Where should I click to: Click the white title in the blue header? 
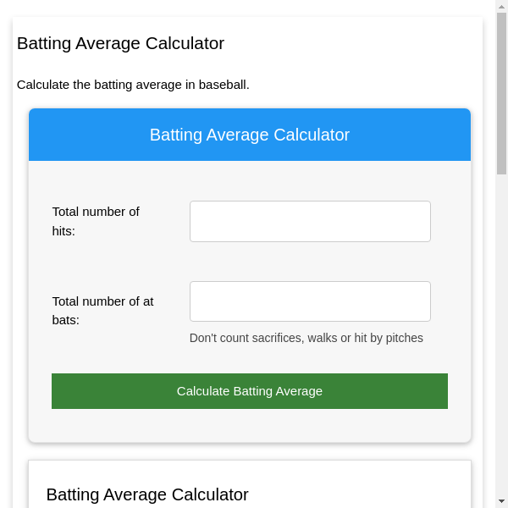click(250, 135)
